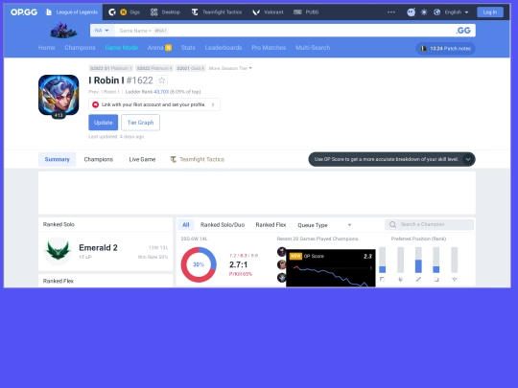The width and height of the screenshot is (518, 388).
Task: Click the top lane position icon
Action: (382, 280)
